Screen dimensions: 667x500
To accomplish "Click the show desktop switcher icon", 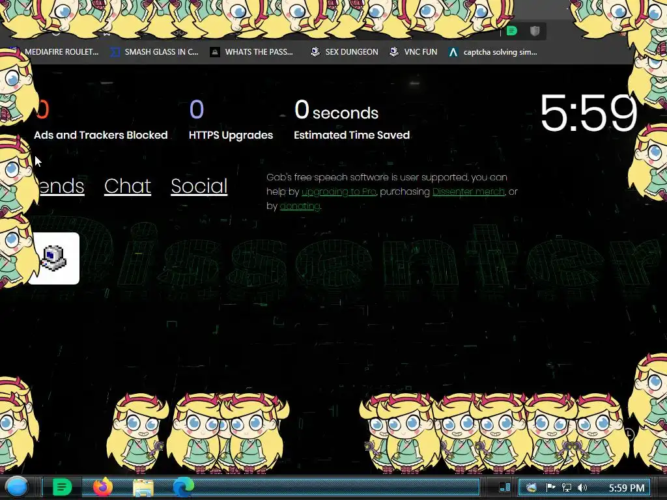I will click(505, 487).
